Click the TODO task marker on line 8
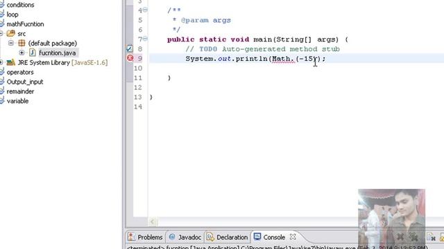 pyautogui.click(x=130, y=48)
